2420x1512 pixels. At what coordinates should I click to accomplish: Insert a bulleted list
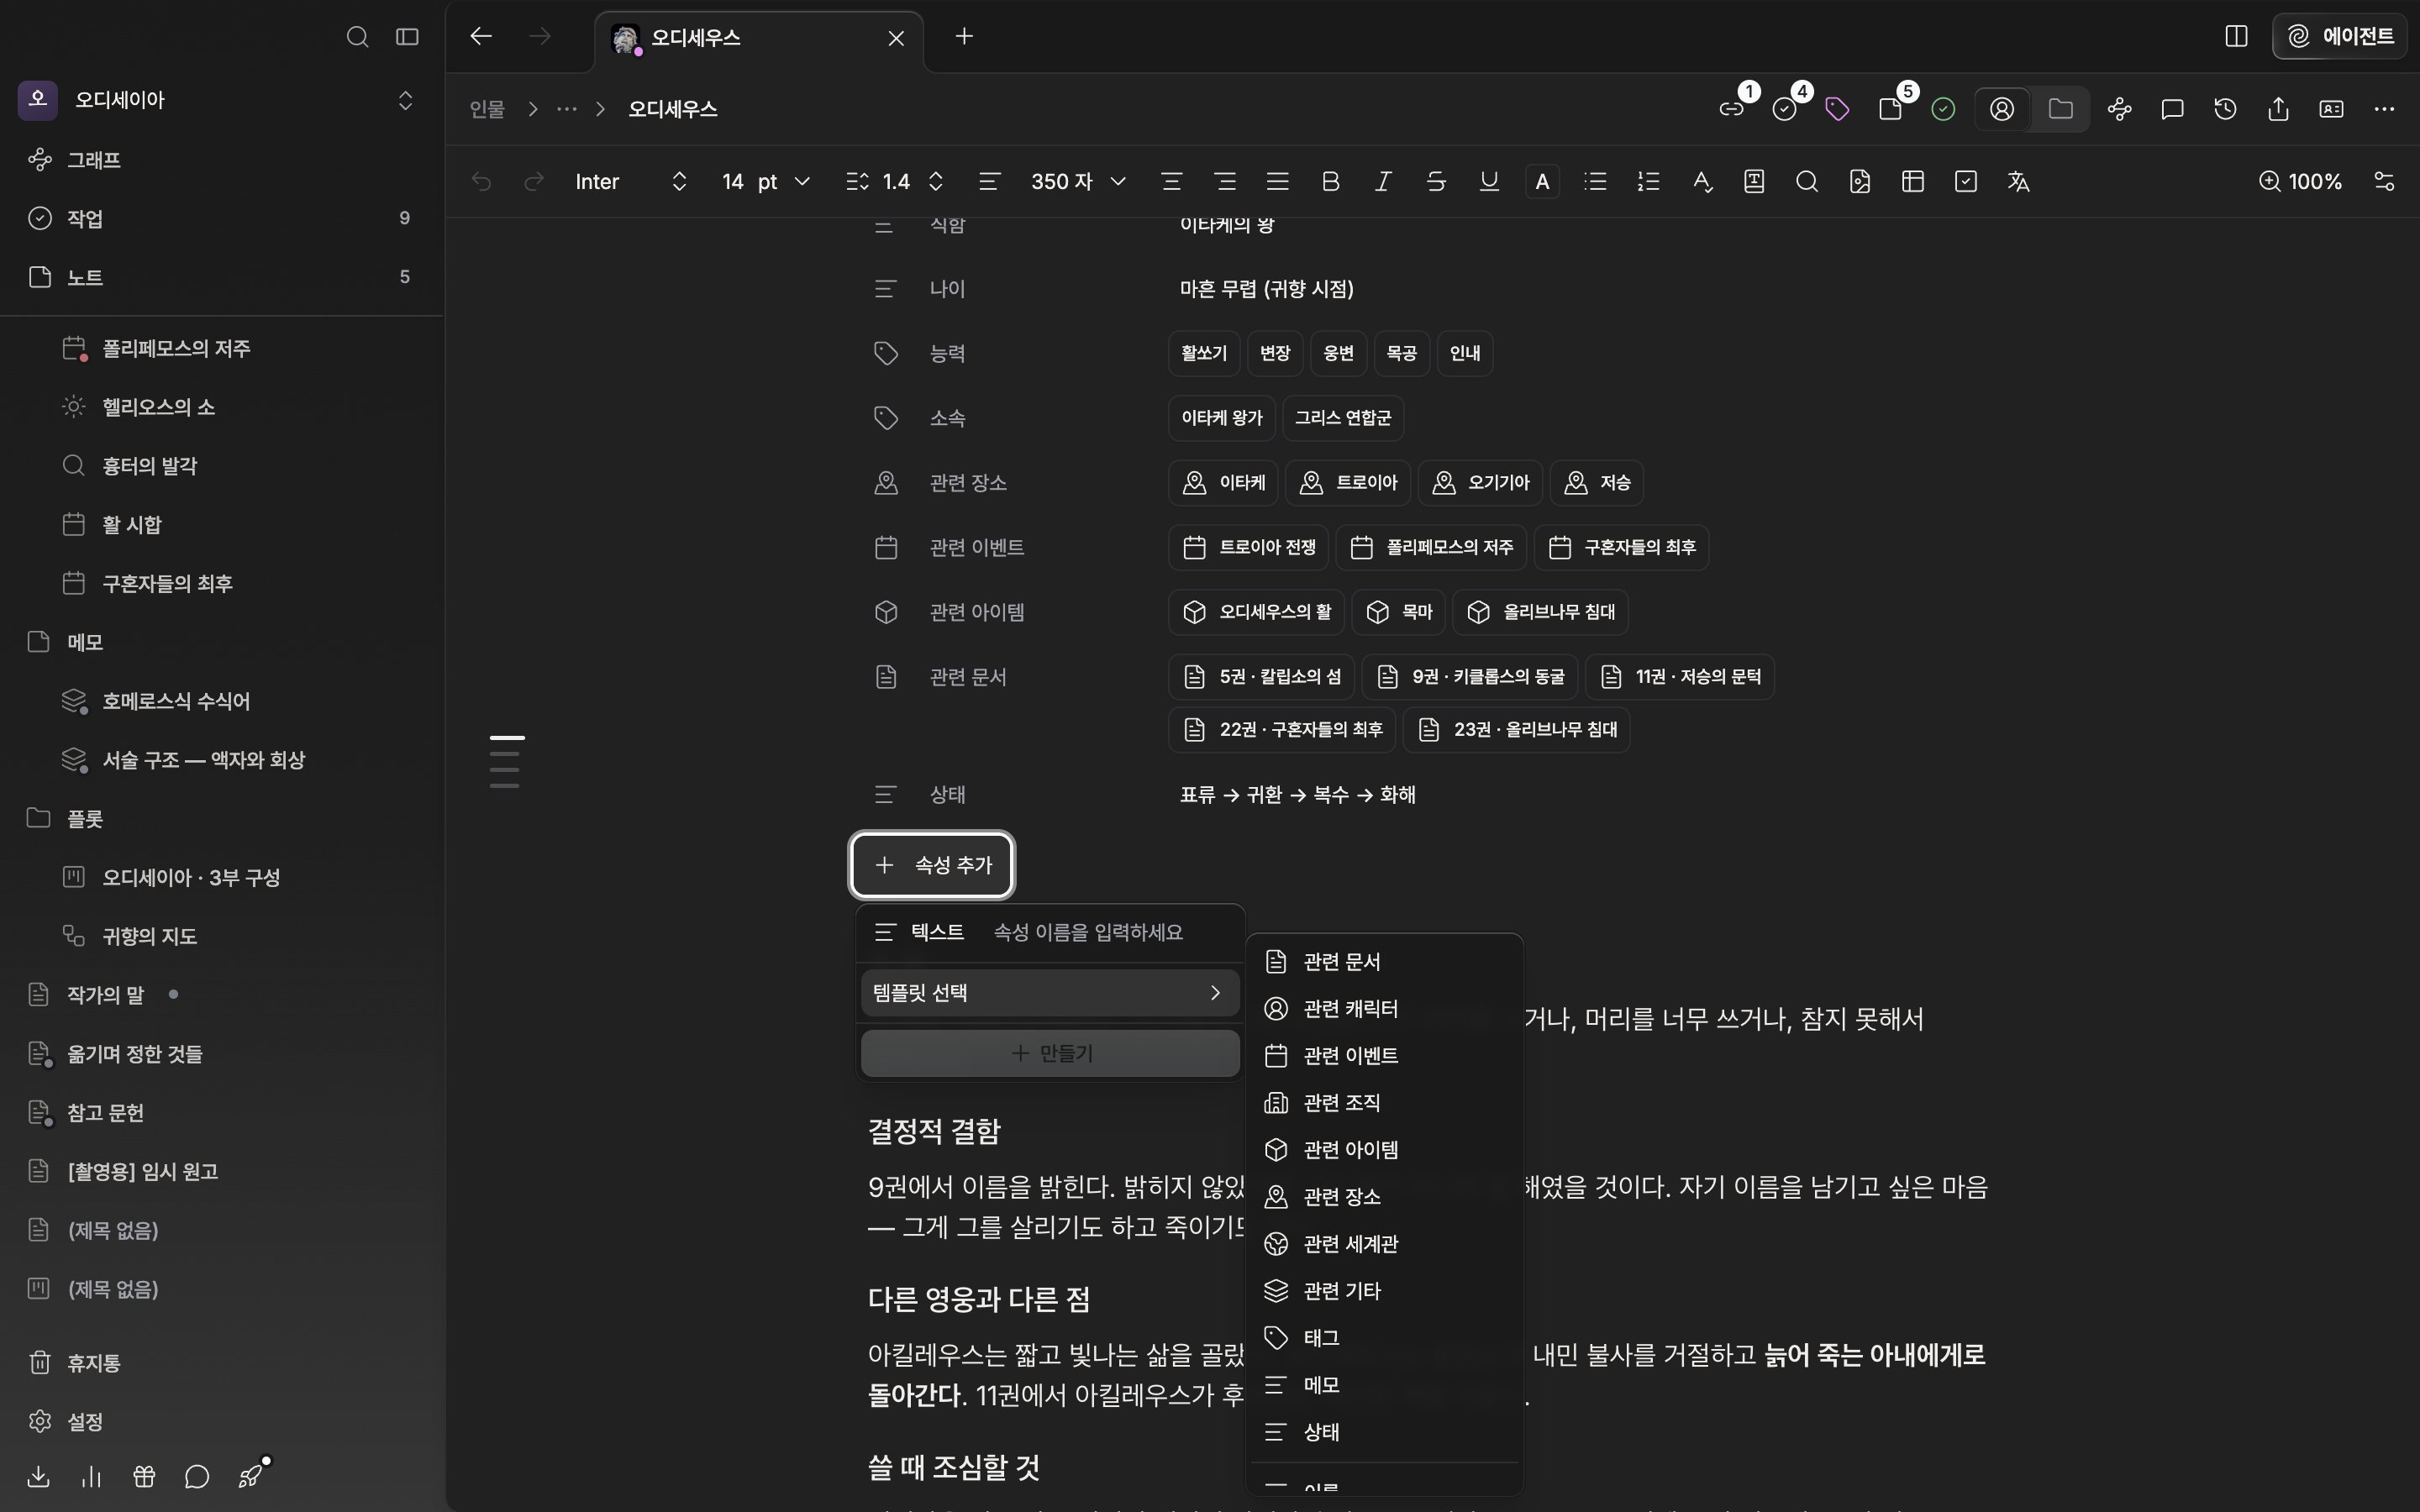(x=1595, y=181)
